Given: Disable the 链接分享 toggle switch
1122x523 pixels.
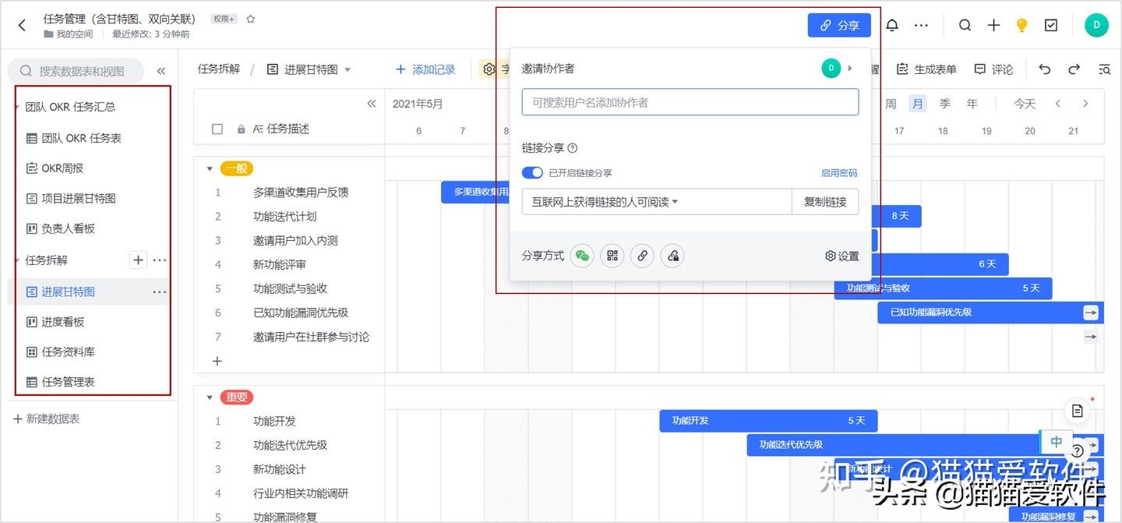Looking at the screenshot, I should point(532,172).
